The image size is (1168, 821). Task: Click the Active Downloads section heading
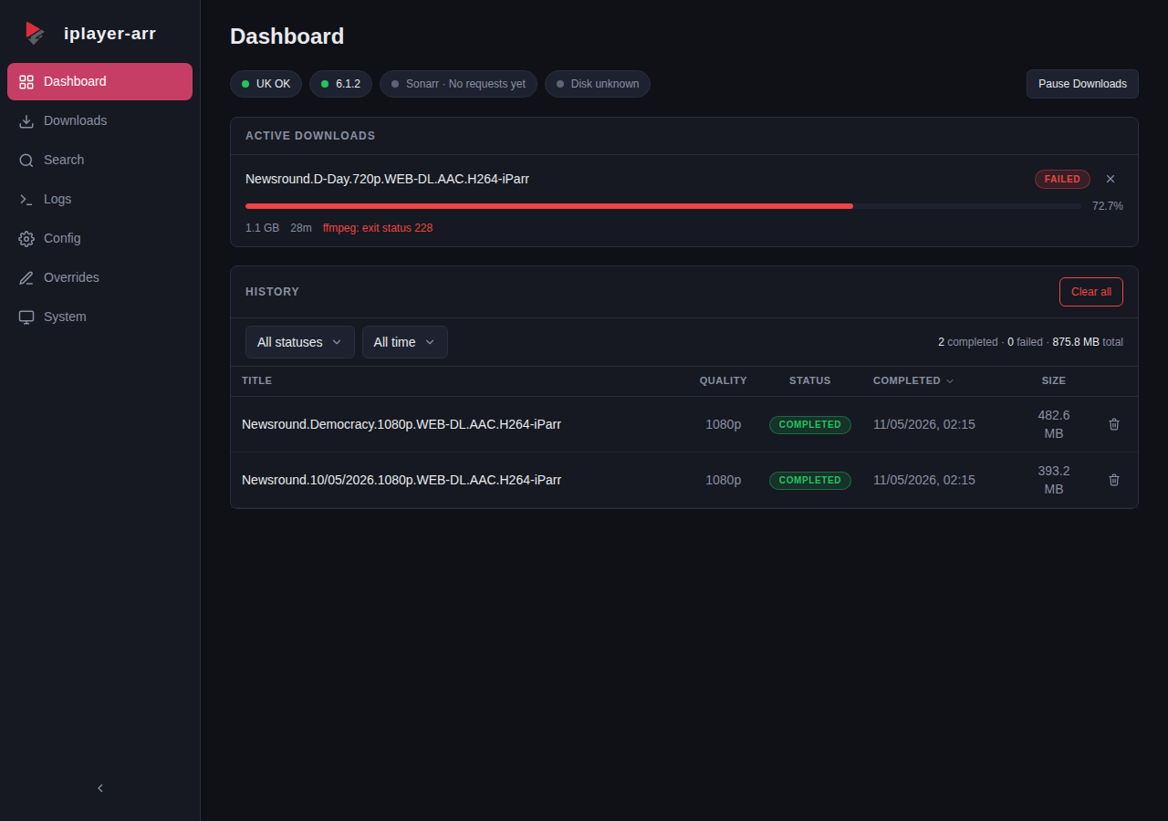click(x=310, y=136)
